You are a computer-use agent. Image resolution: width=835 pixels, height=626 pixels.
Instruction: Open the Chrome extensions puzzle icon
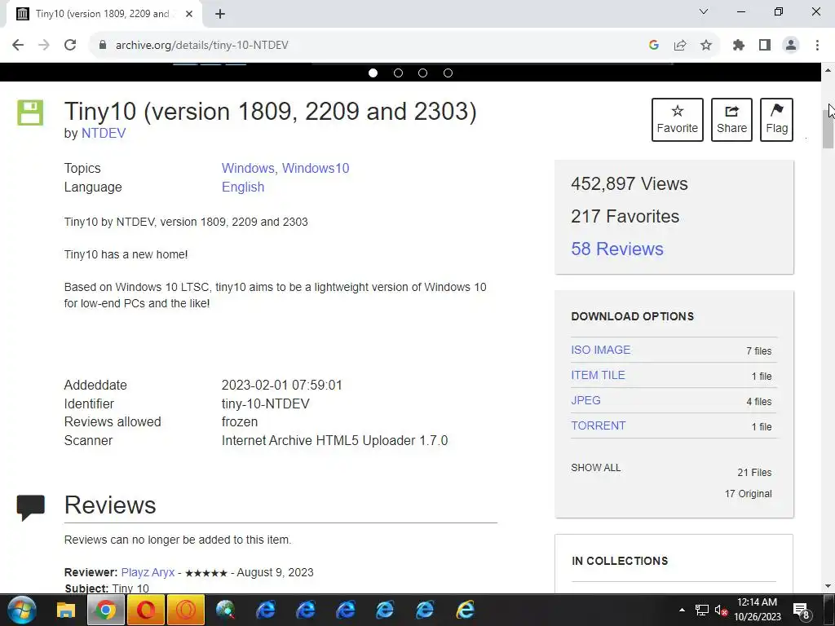click(x=739, y=45)
